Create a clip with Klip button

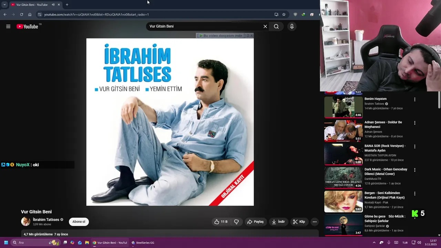pyautogui.click(x=299, y=222)
